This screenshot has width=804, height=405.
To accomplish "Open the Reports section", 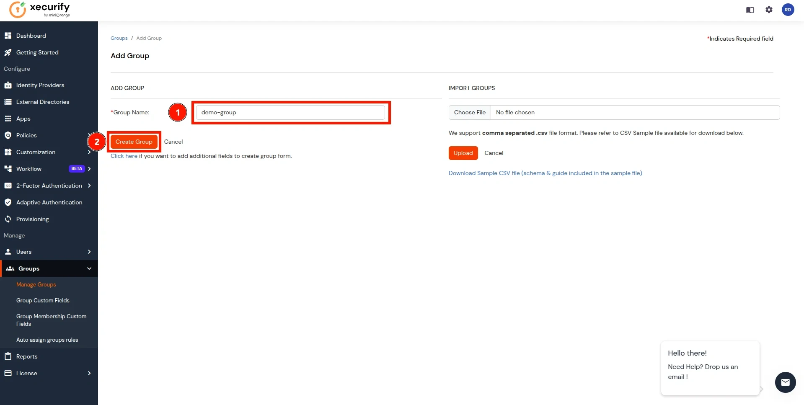I will pos(27,356).
